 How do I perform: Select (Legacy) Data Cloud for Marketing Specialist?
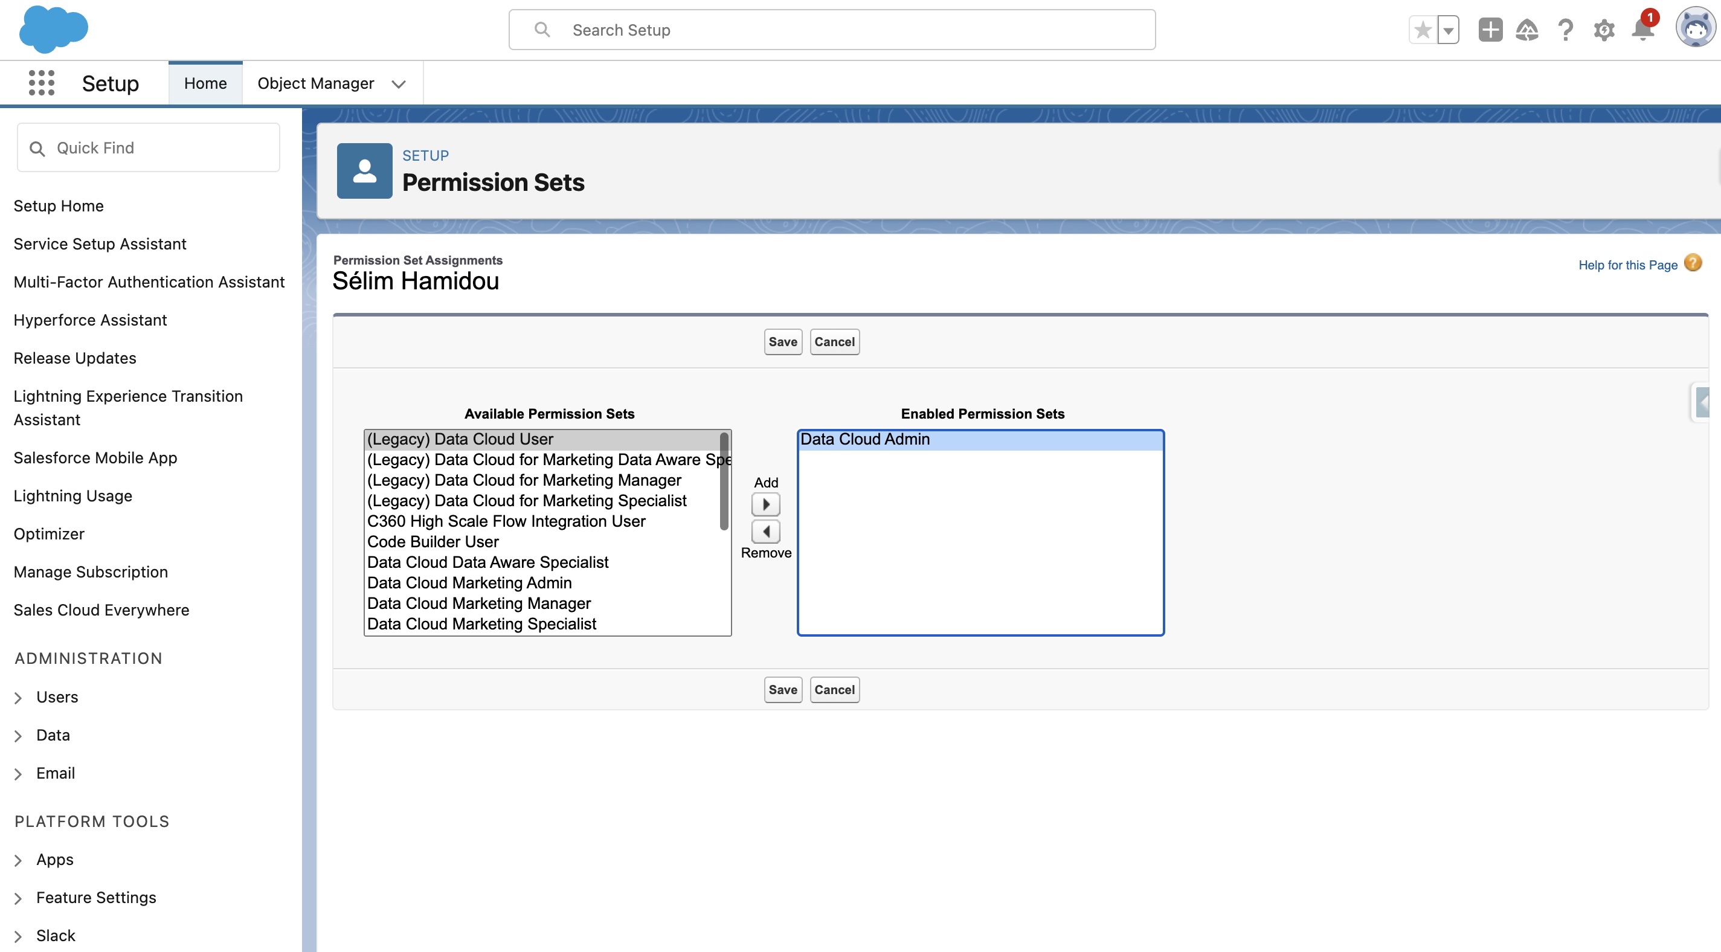coord(542,501)
